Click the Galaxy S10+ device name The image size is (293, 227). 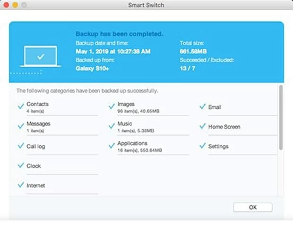91,68
